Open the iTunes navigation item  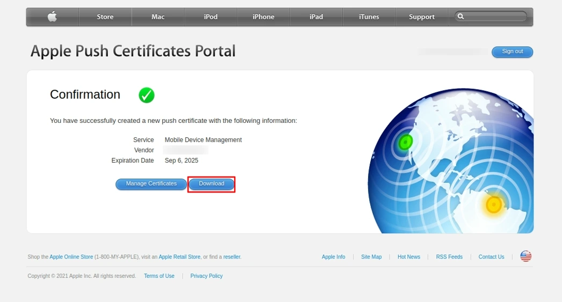point(369,17)
